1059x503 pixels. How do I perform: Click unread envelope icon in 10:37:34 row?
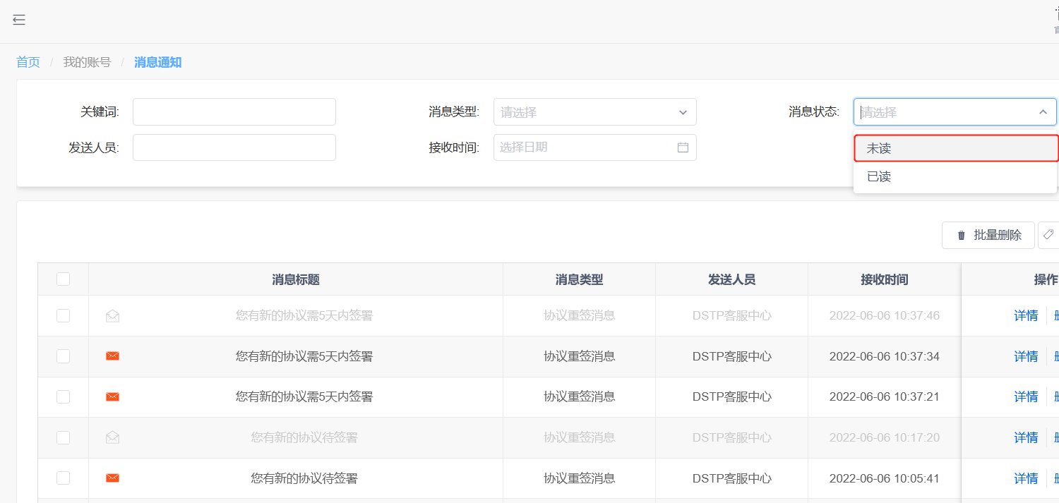[x=112, y=356]
